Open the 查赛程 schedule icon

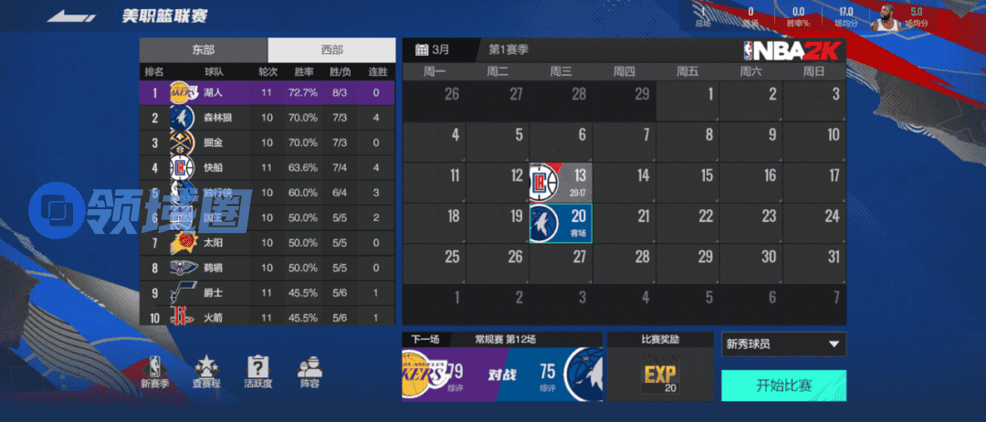pyautogui.click(x=205, y=370)
